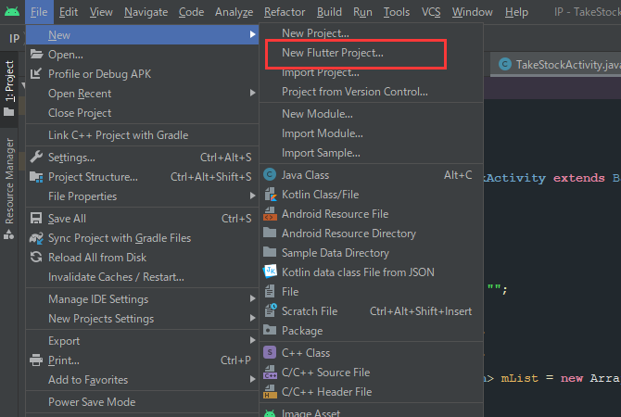
Task: Expand the Export submenu arrow
Action: pos(252,340)
